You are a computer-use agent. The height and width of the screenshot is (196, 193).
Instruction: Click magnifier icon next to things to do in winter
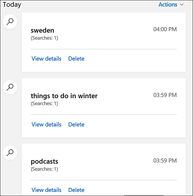pyautogui.click(x=10, y=87)
